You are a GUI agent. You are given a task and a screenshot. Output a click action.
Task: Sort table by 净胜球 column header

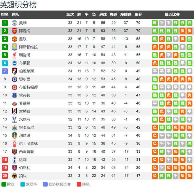[x=126, y=14]
